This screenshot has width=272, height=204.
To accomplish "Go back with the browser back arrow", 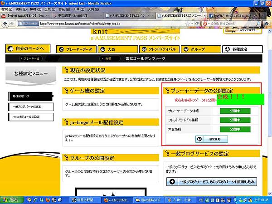I will 5,24.
